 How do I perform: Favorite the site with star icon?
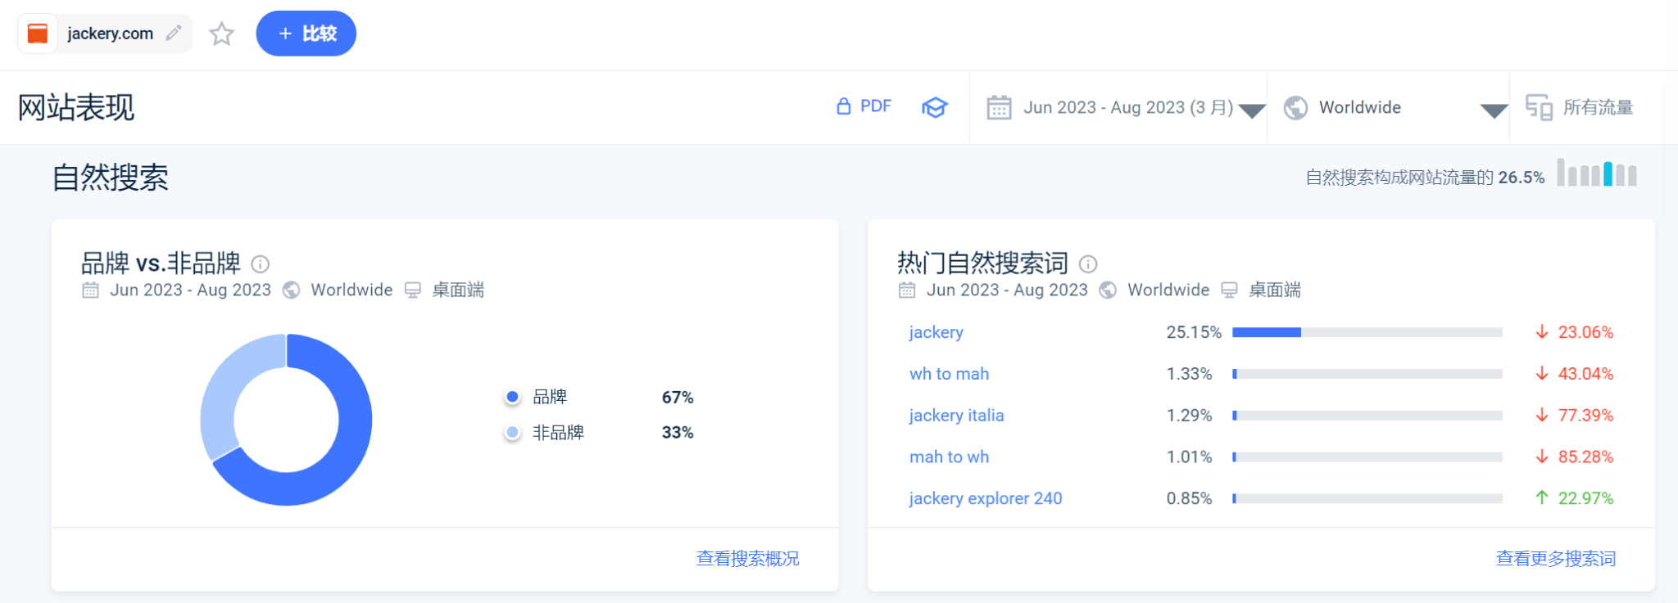pos(221,34)
